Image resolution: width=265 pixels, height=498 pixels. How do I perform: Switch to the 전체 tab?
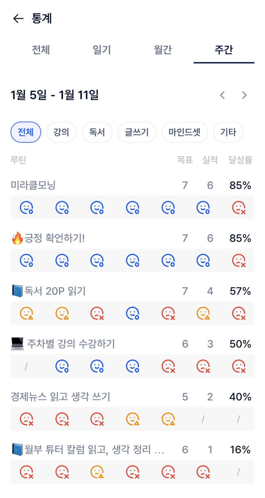(41, 50)
